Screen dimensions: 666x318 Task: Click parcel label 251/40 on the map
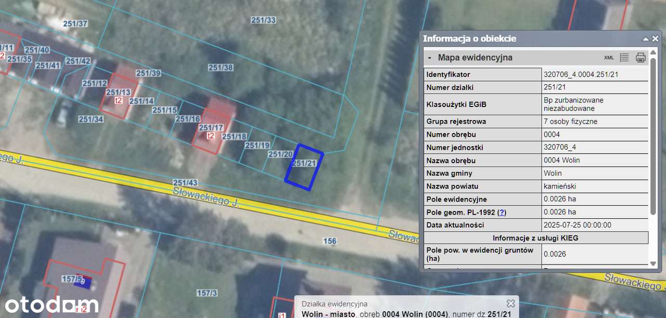click(37, 50)
